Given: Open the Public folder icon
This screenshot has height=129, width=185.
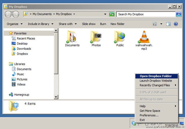Looking at the screenshot, I should pyautogui.click(x=120, y=37).
